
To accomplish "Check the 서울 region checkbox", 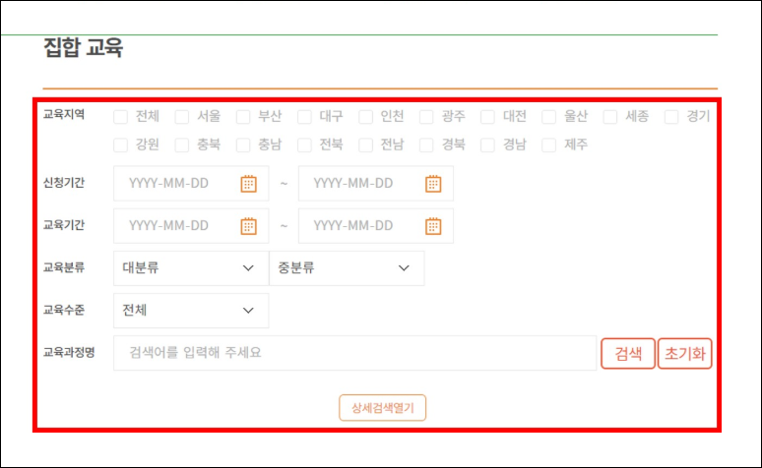I will tap(182, 117).
